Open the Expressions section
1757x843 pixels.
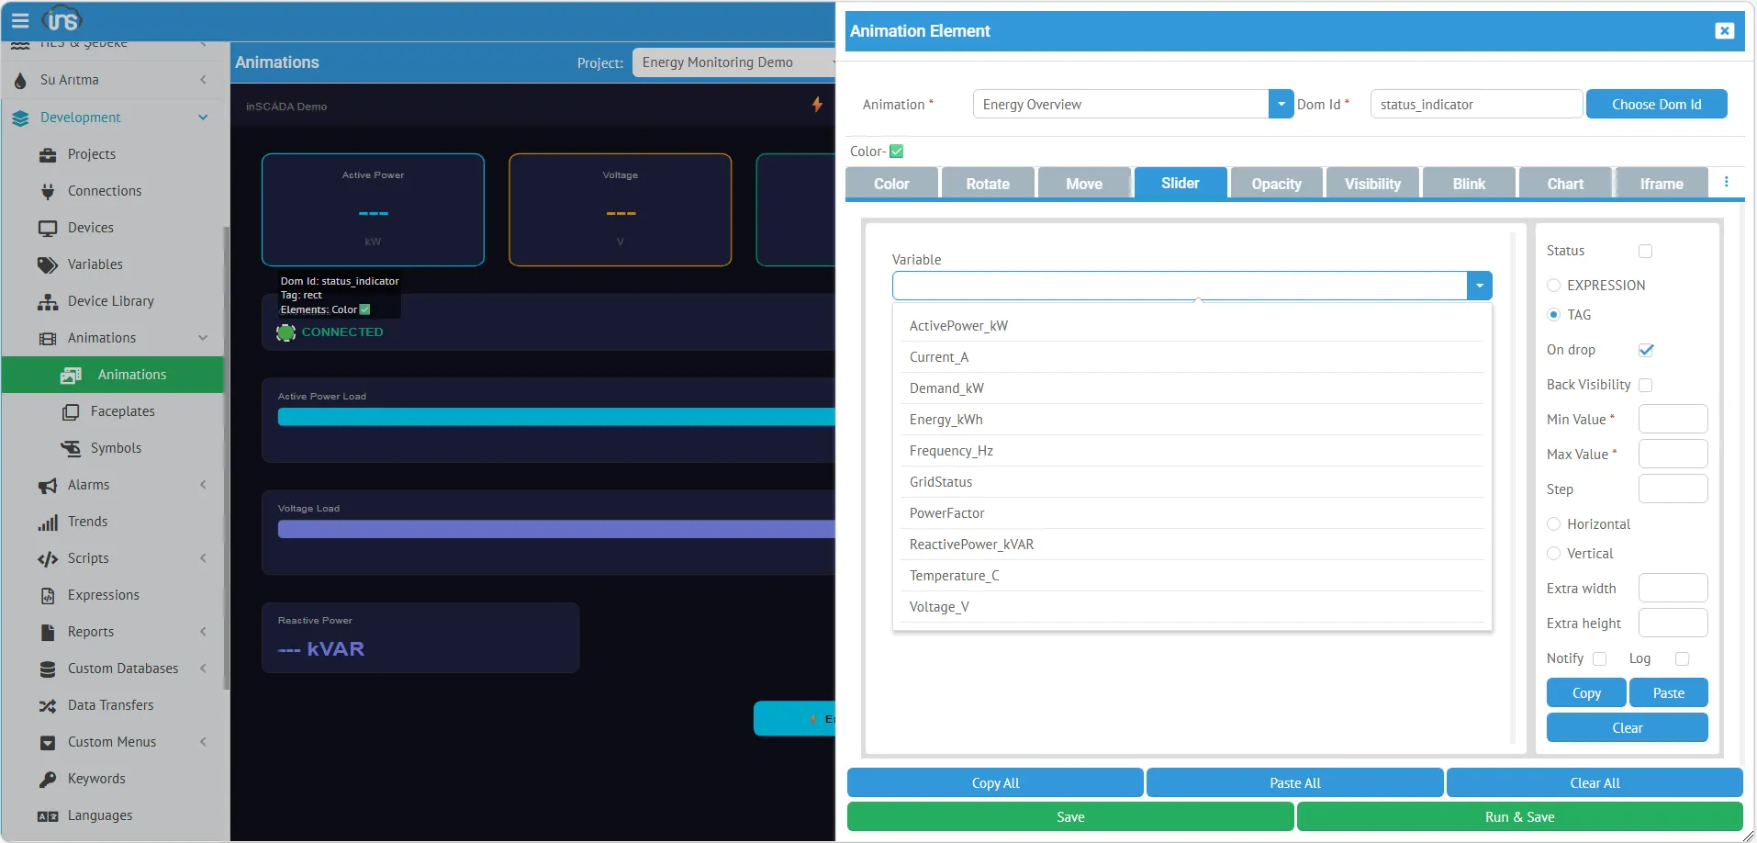[104, 594]
